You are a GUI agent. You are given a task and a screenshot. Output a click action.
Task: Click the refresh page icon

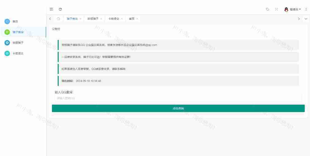coord(60,9)
